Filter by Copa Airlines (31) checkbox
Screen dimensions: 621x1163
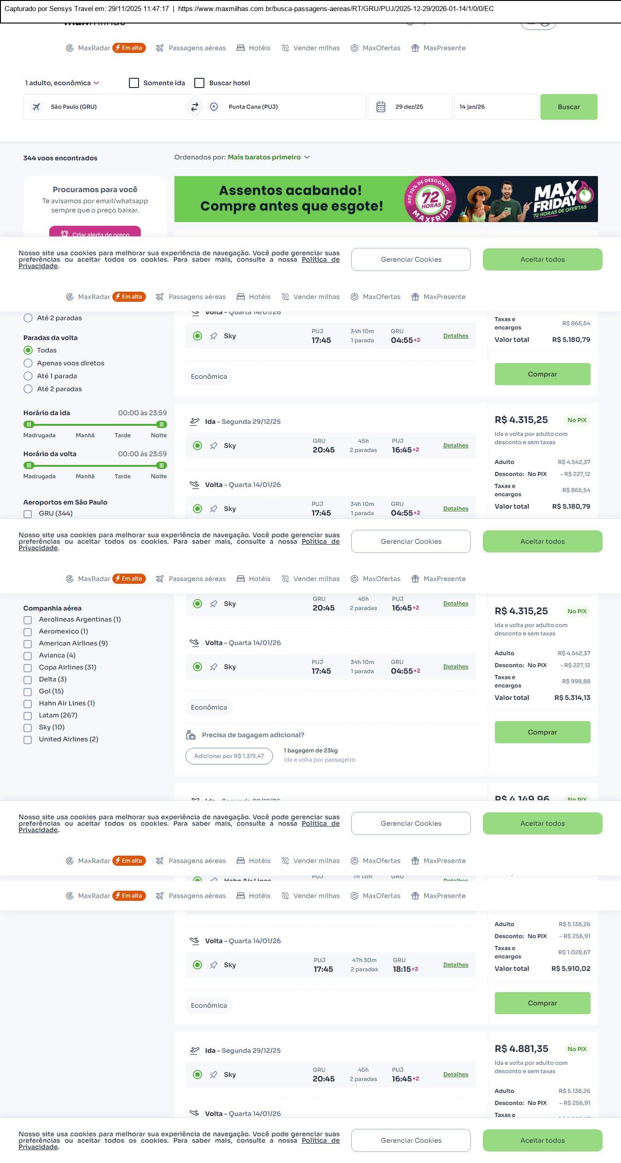click(28, 668)
